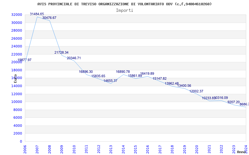Click the data label 10316.09
Image resolution: width=249 pixels, height=155 pixels.
coord(221,98)
